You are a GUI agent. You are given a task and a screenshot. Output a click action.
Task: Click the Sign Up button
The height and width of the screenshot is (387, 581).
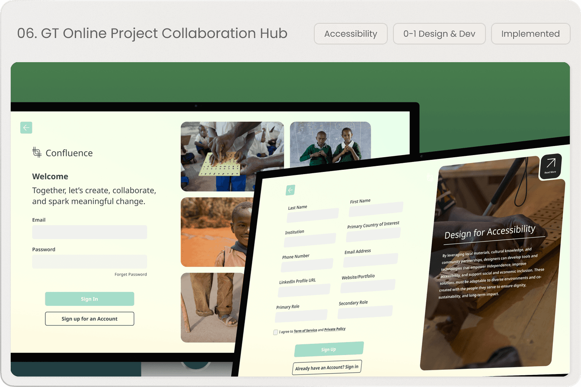(329, 349)
